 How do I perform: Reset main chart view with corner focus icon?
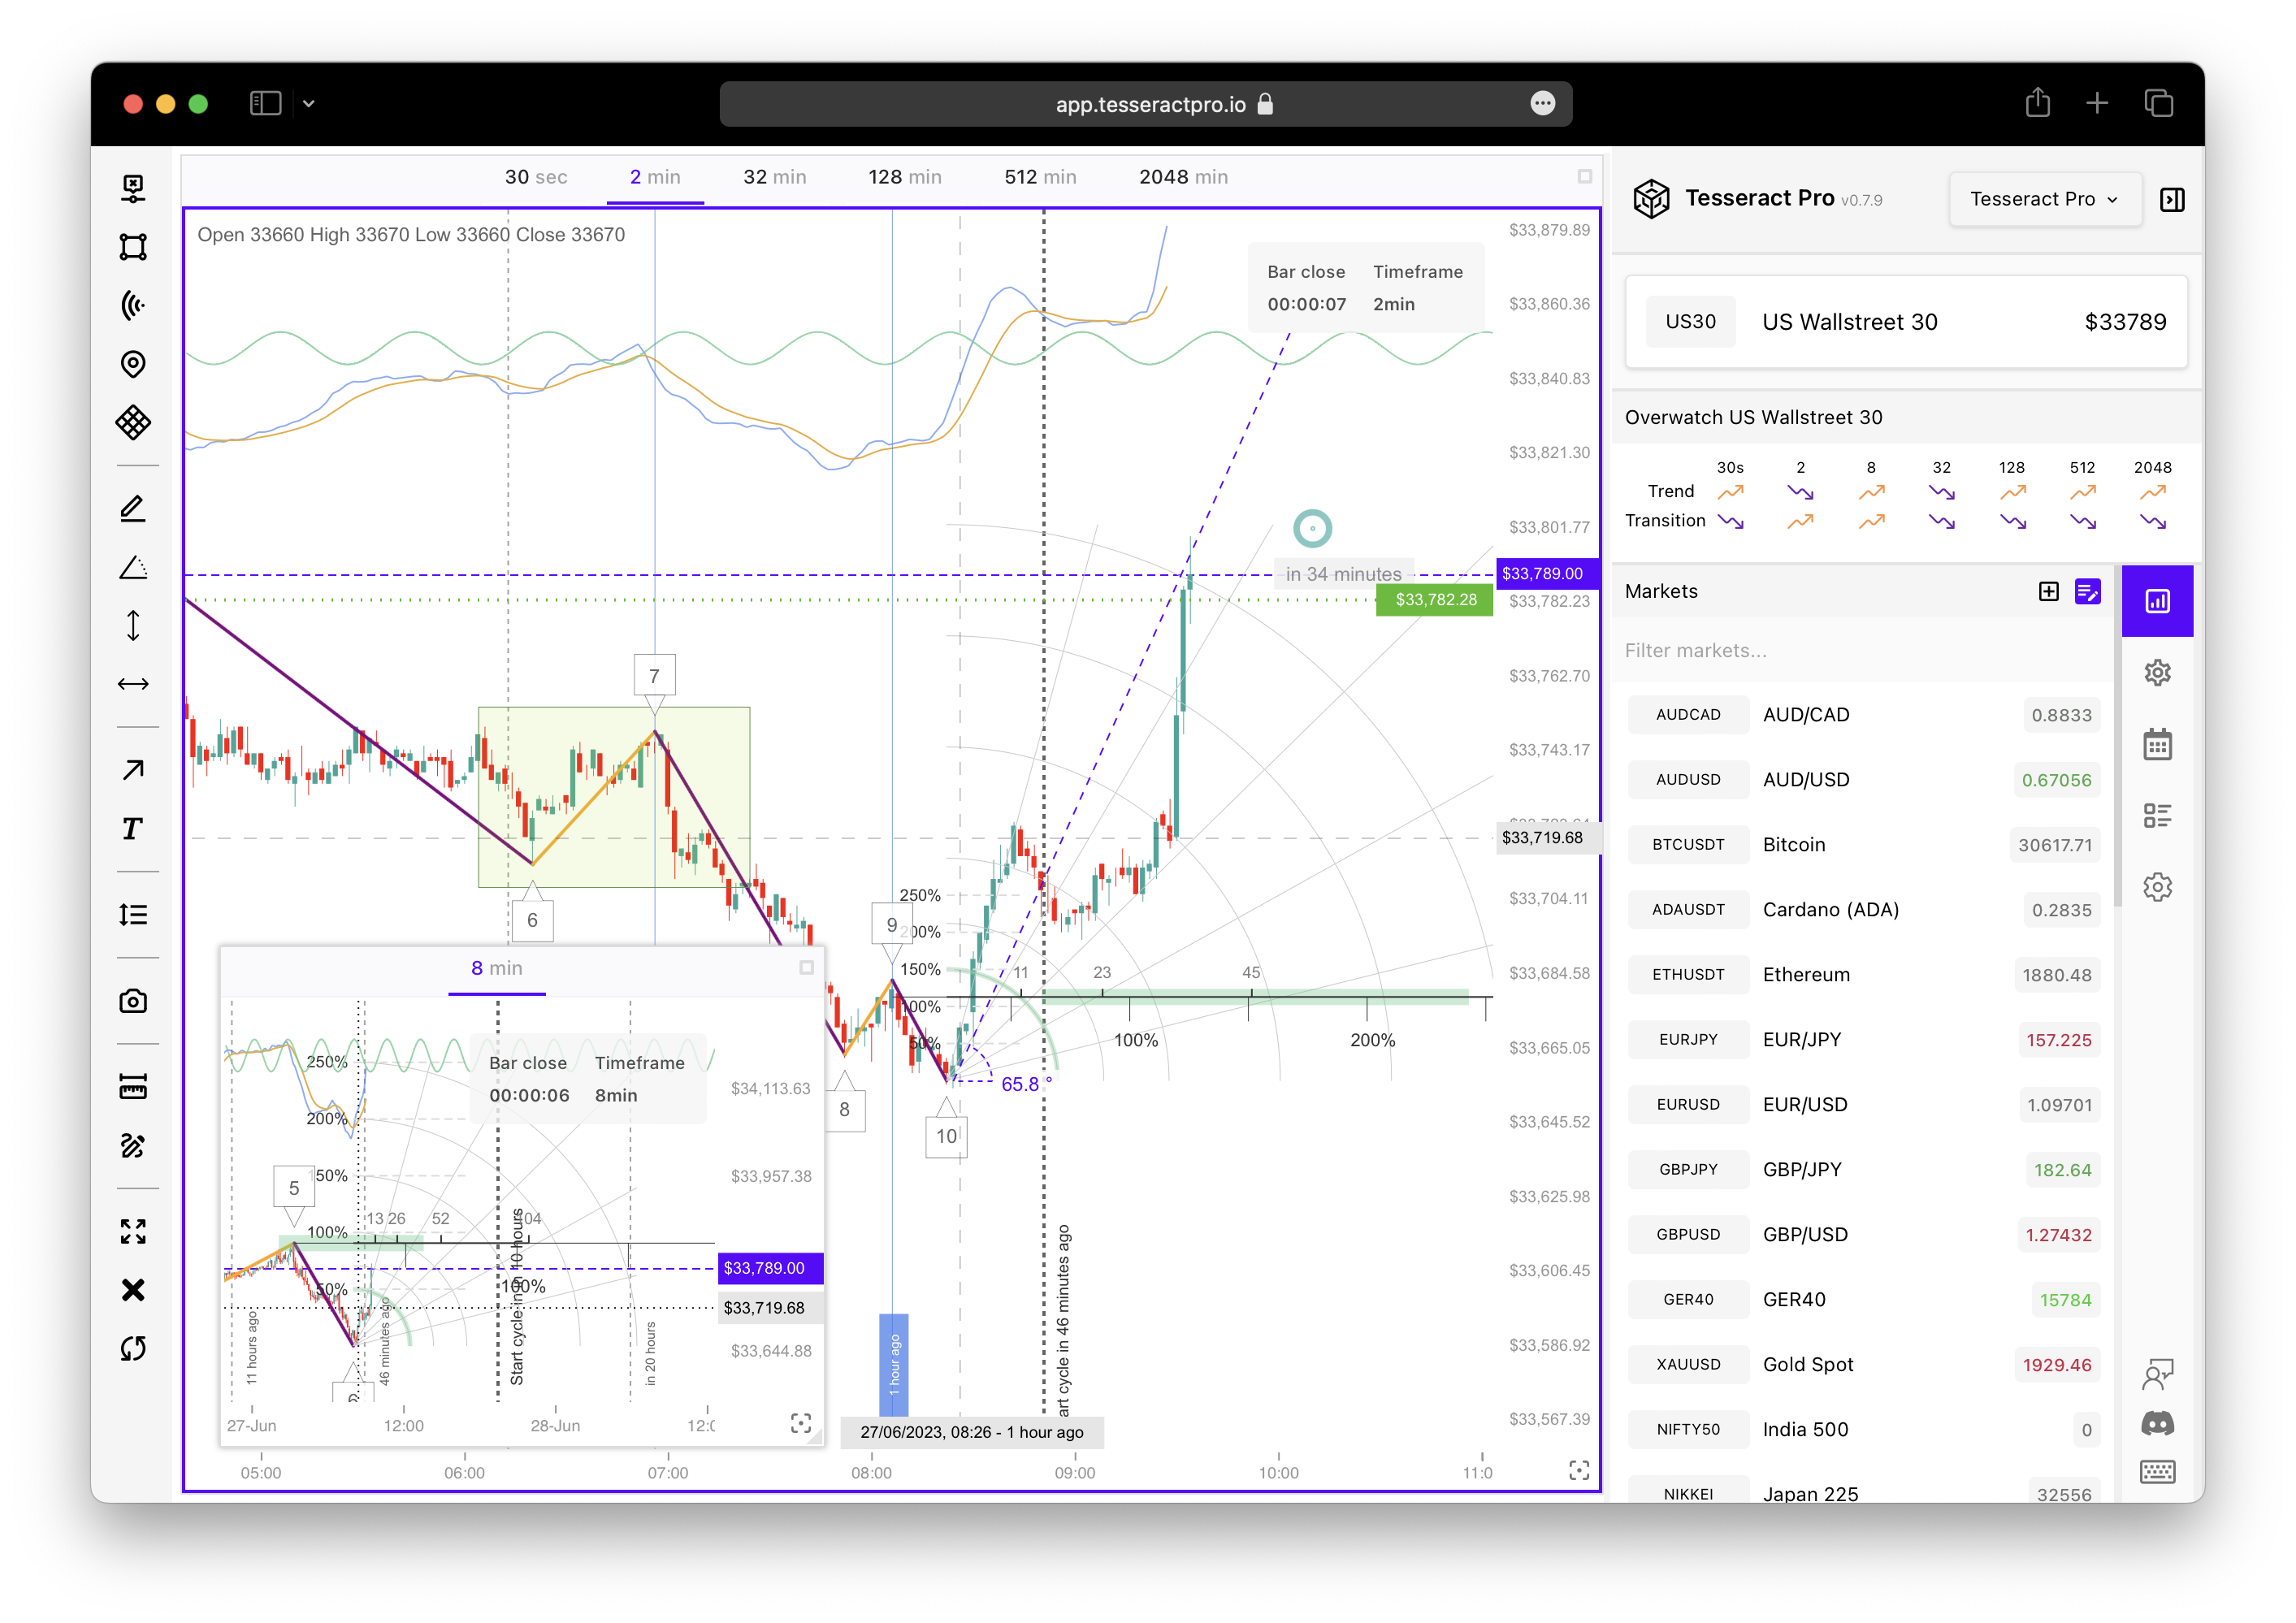[1579, 1470]
